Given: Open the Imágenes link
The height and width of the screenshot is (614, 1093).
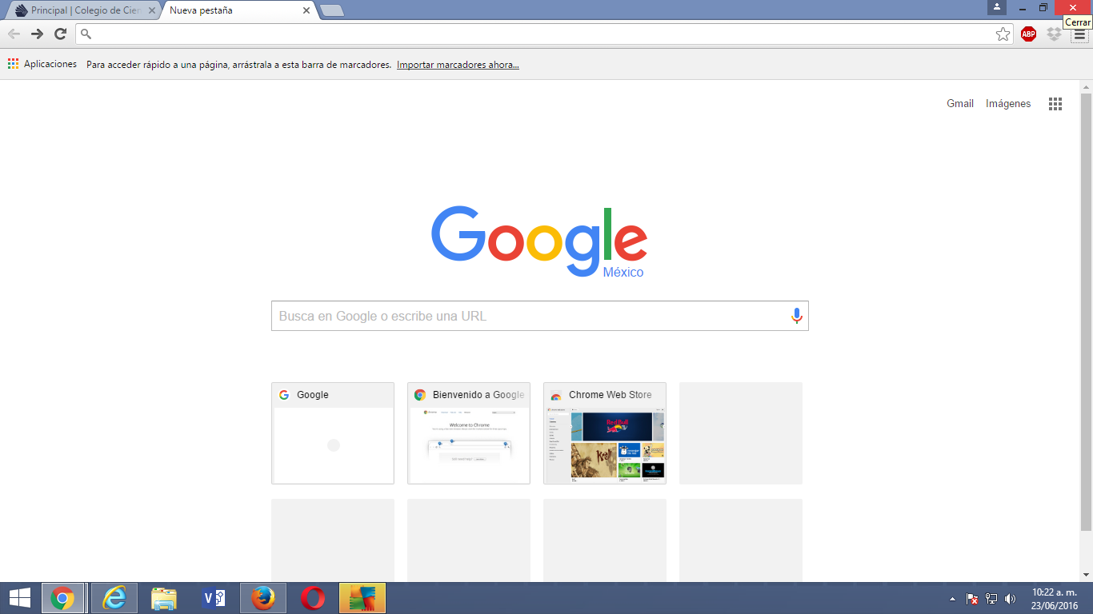Looking at the screenshot, I should click(x=1008, y=104).
